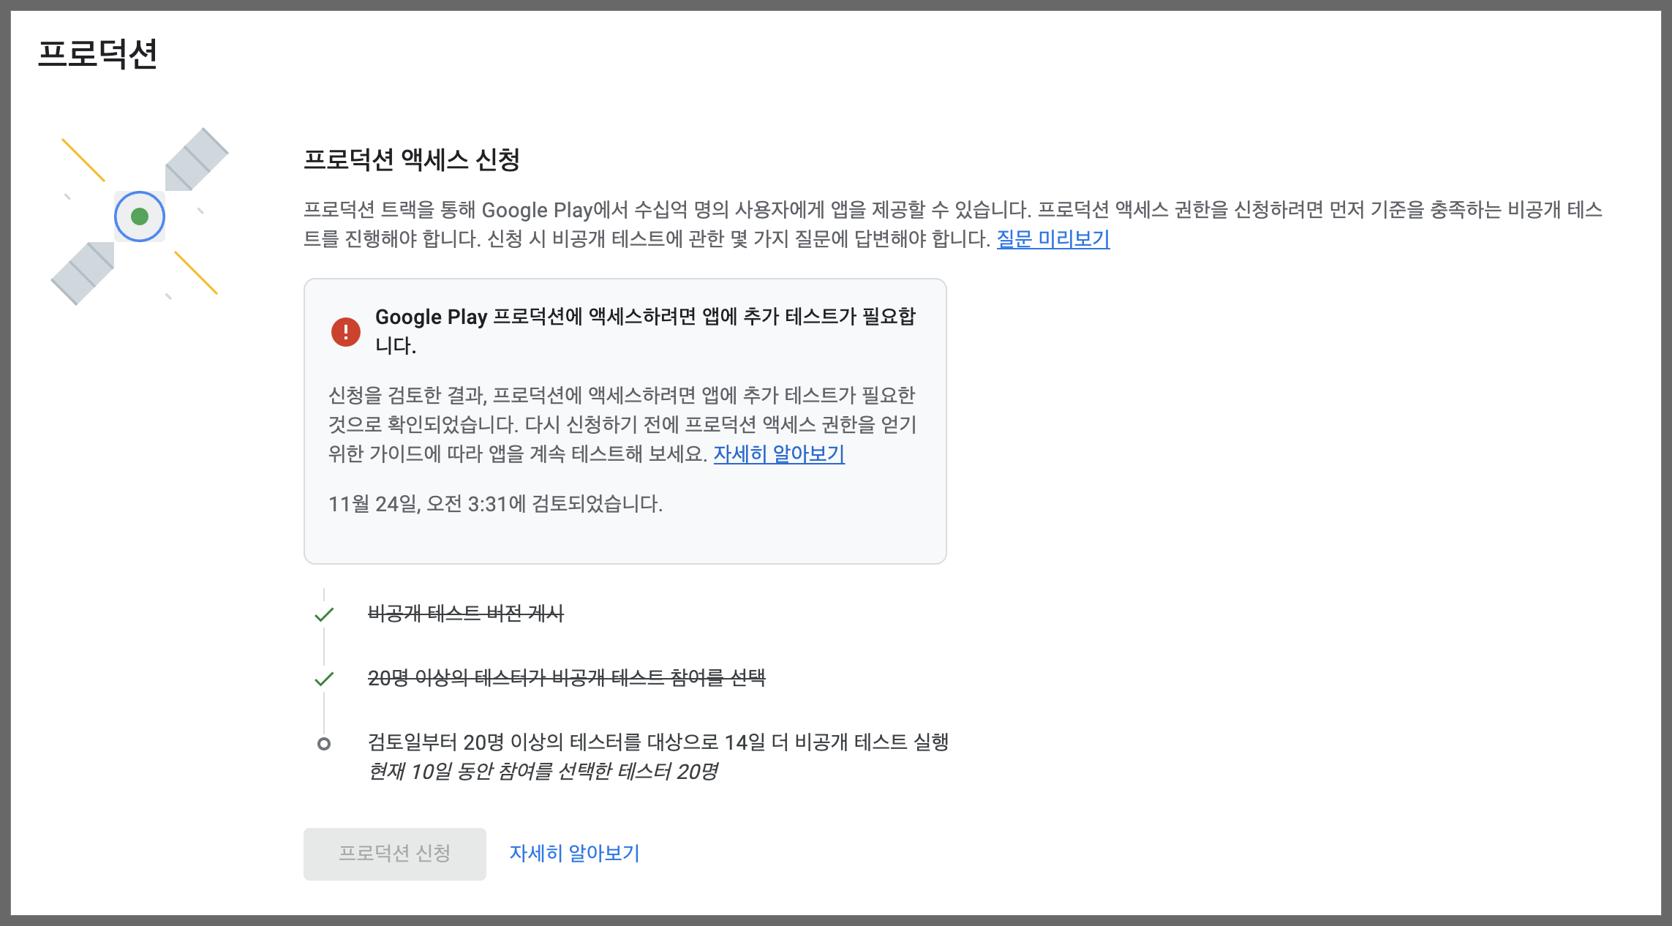Open the 질문 미리보기 link

coord(1052,239)
